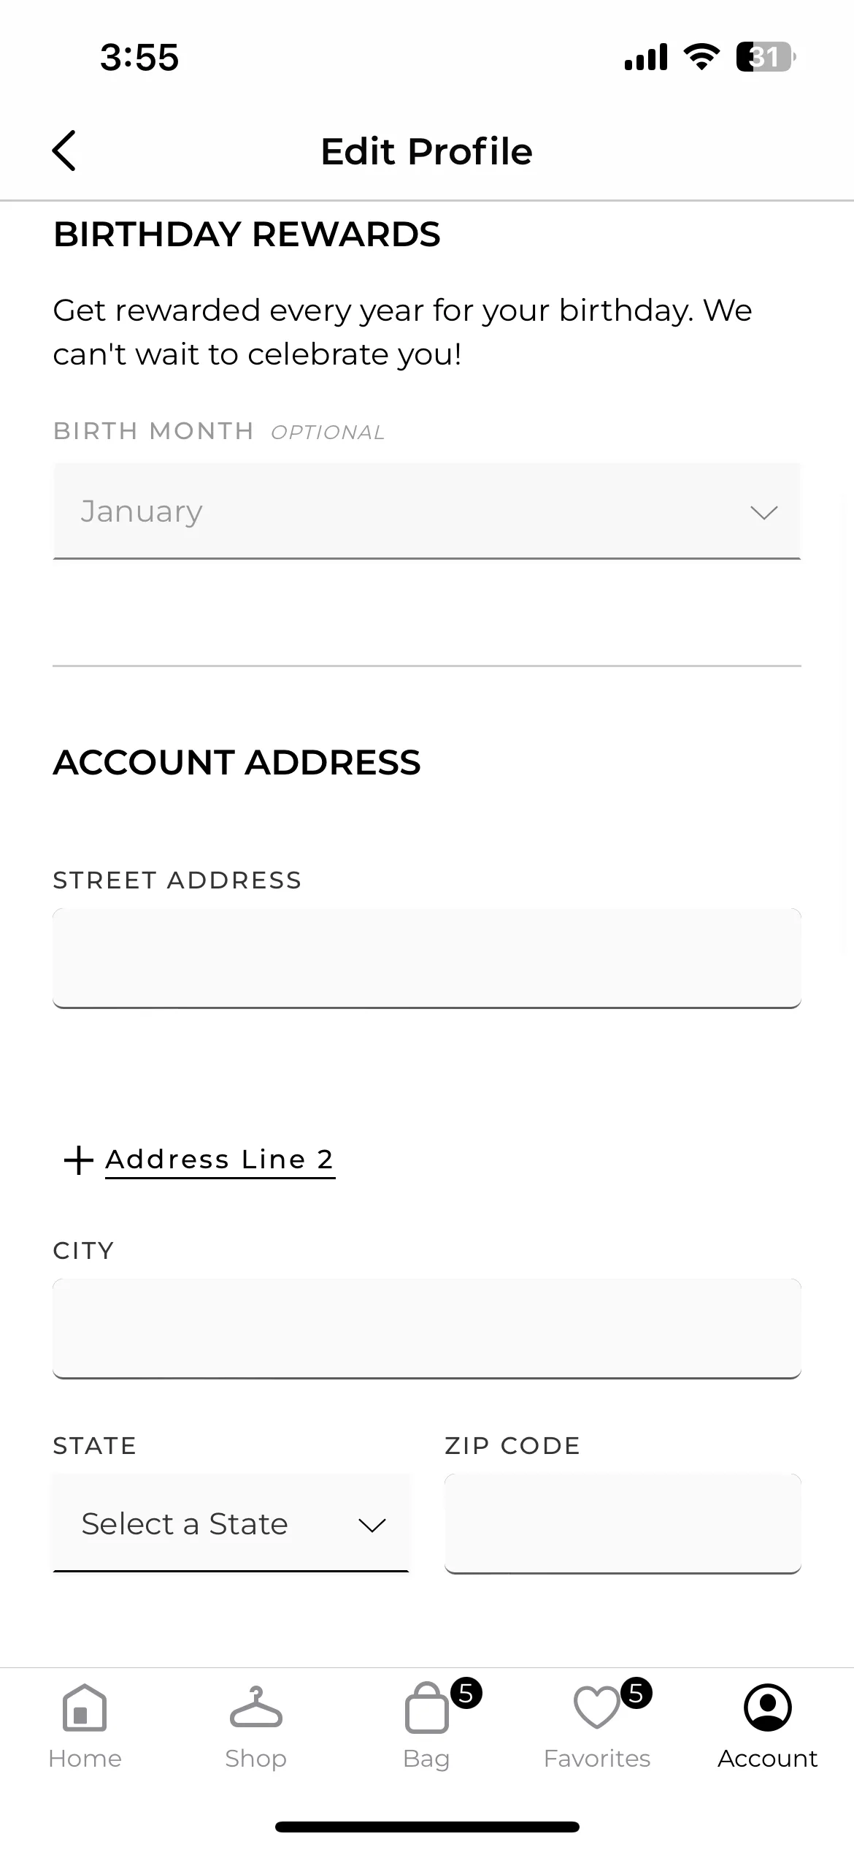
Task: Open the Favorites heart icon
Action: (596, 1708)
